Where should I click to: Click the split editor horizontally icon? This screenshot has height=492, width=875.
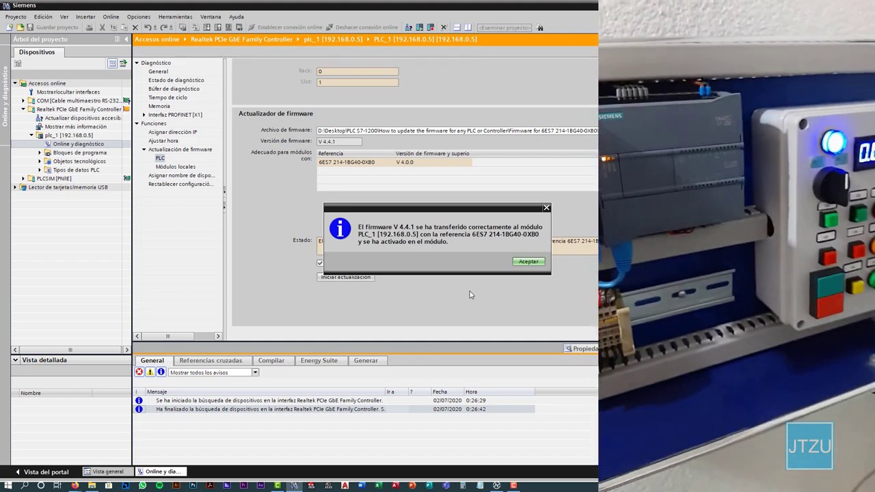[457, 27]
